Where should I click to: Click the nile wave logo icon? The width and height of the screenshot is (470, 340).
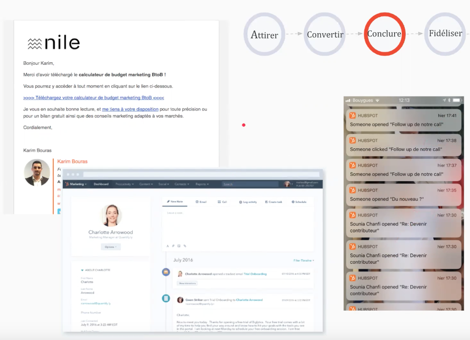coord(35,44)
